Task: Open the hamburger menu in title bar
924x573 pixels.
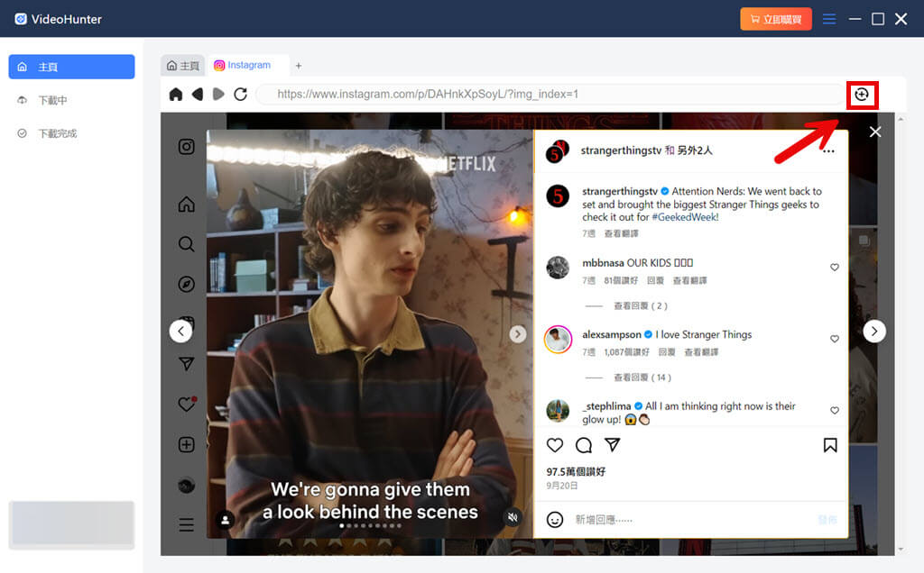Action: 829,19
